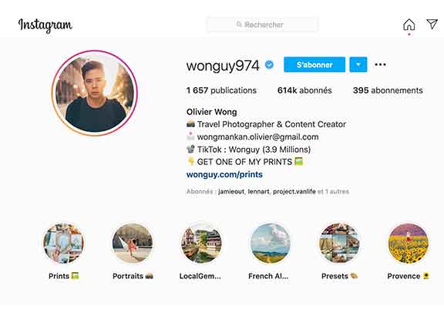Open the wonguy.com/prints link

point(224,174)
